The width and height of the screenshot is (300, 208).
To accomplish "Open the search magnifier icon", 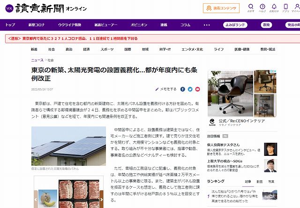I will point(251,7).
